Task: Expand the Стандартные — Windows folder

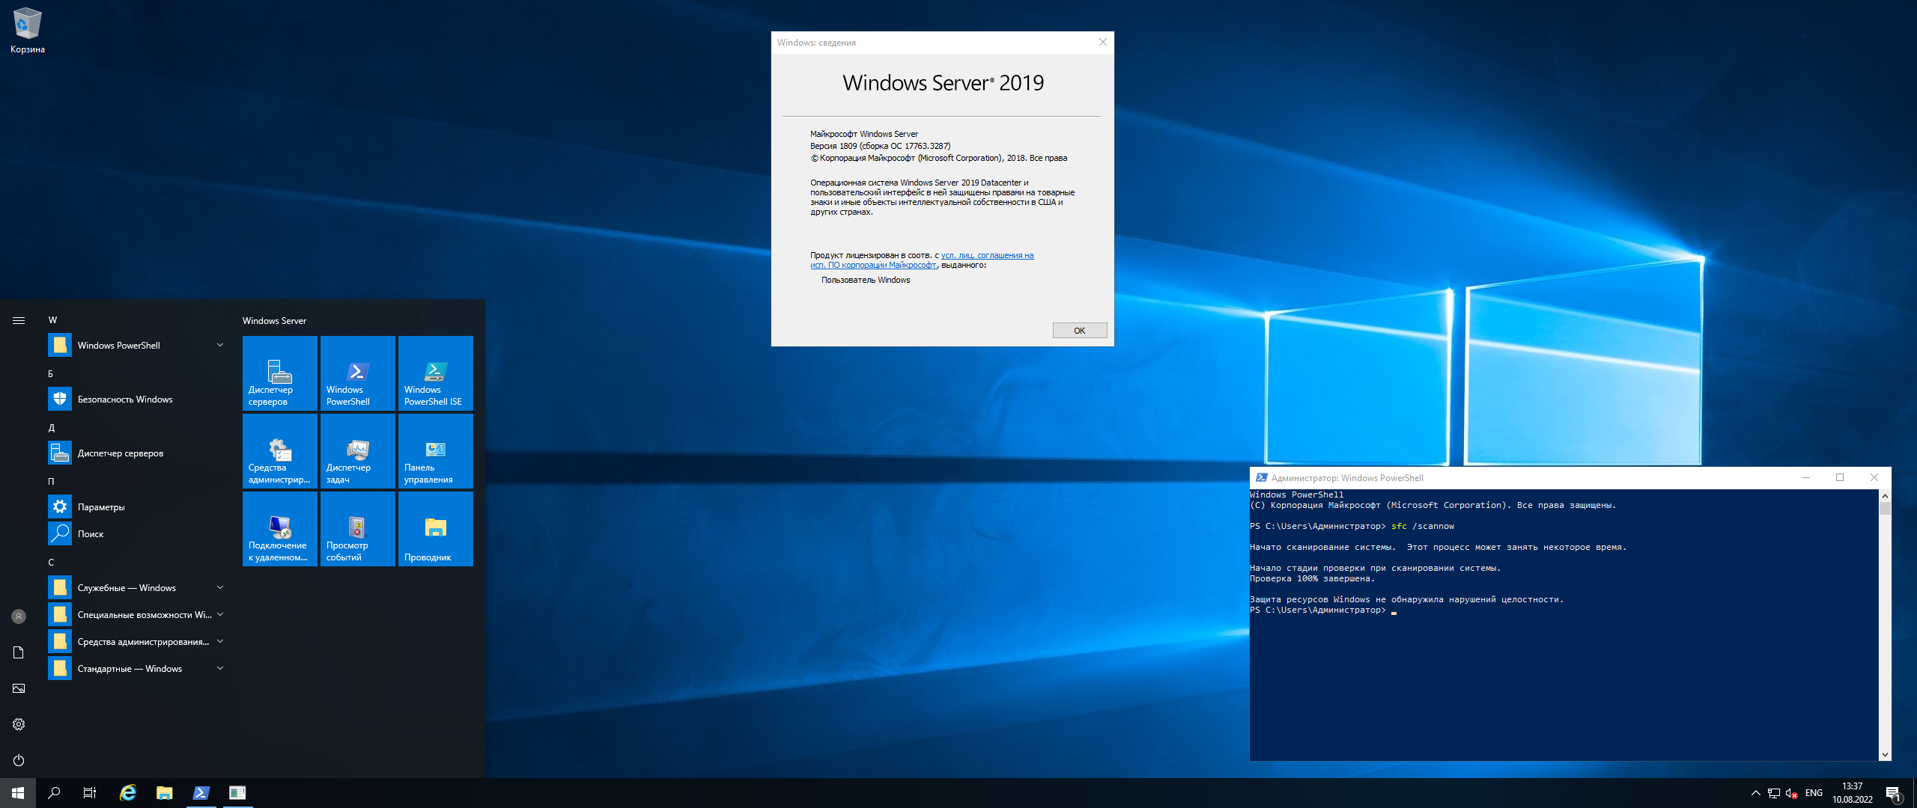Action: (x=138, y=669)
